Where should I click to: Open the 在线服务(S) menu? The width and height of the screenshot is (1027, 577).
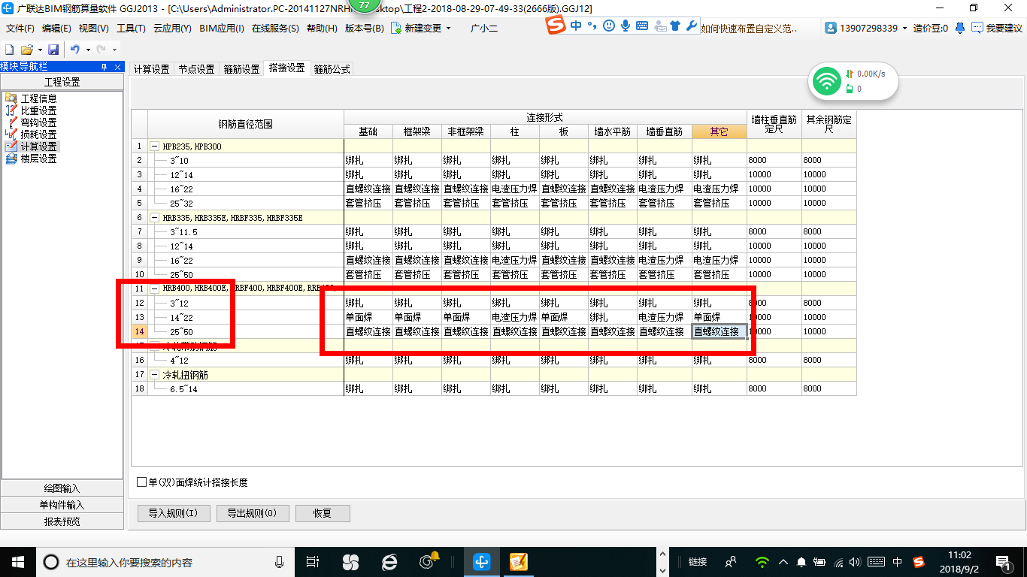(x=275, y=28)
